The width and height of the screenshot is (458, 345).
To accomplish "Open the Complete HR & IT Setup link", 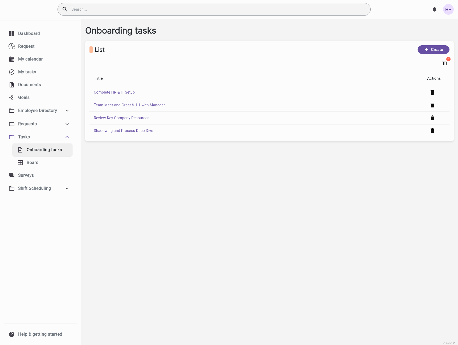I will [x=114, y=92].
